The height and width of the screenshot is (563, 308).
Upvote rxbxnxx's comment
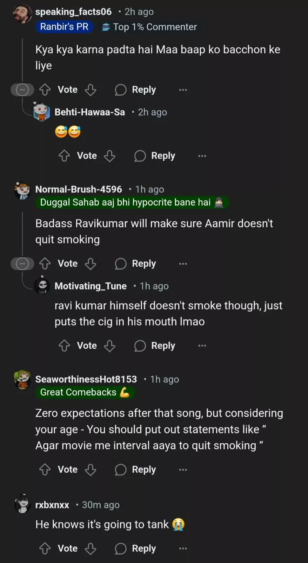tap(45, 548)
